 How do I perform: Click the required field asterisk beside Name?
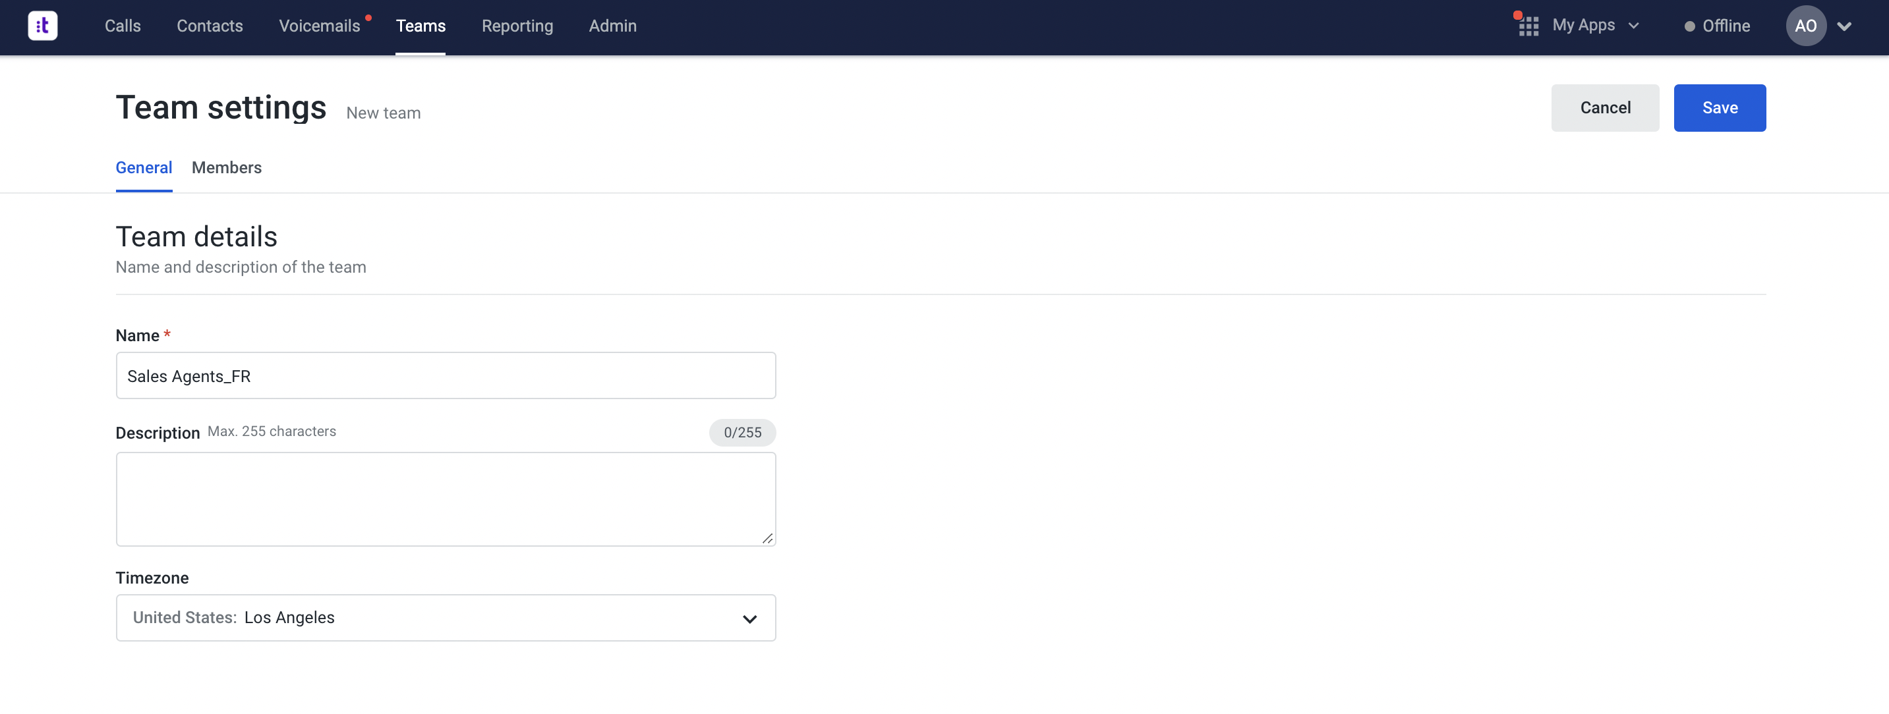pyautogui.click(x=167, y=332)
